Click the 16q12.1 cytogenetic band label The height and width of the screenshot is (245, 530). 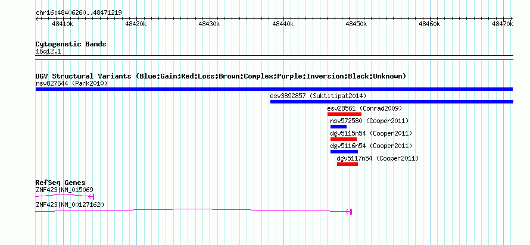[48, 52]
